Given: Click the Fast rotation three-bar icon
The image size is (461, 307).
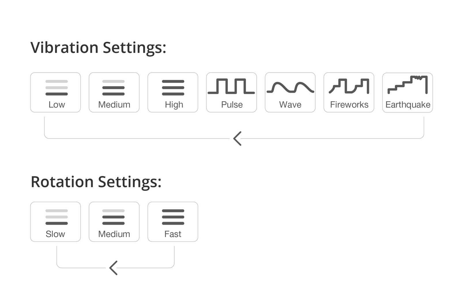Looking at the screenshot, I should tap(173, 217).
